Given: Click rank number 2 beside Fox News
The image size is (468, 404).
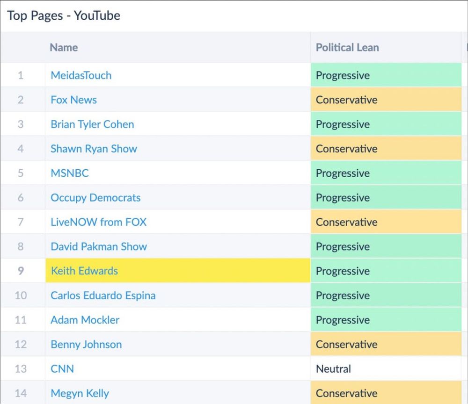Looking at the screenshot, I should (x=20, y=100).
